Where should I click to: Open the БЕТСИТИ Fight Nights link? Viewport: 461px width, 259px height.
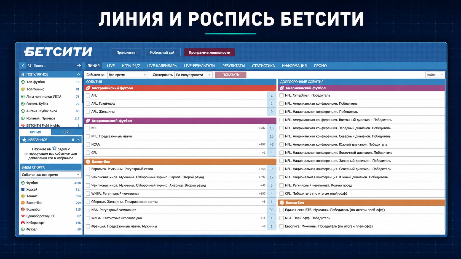[43, 126]
